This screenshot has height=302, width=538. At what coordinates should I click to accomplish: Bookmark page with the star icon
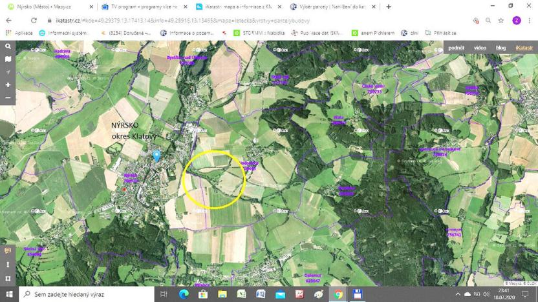[x=501, y=21]
